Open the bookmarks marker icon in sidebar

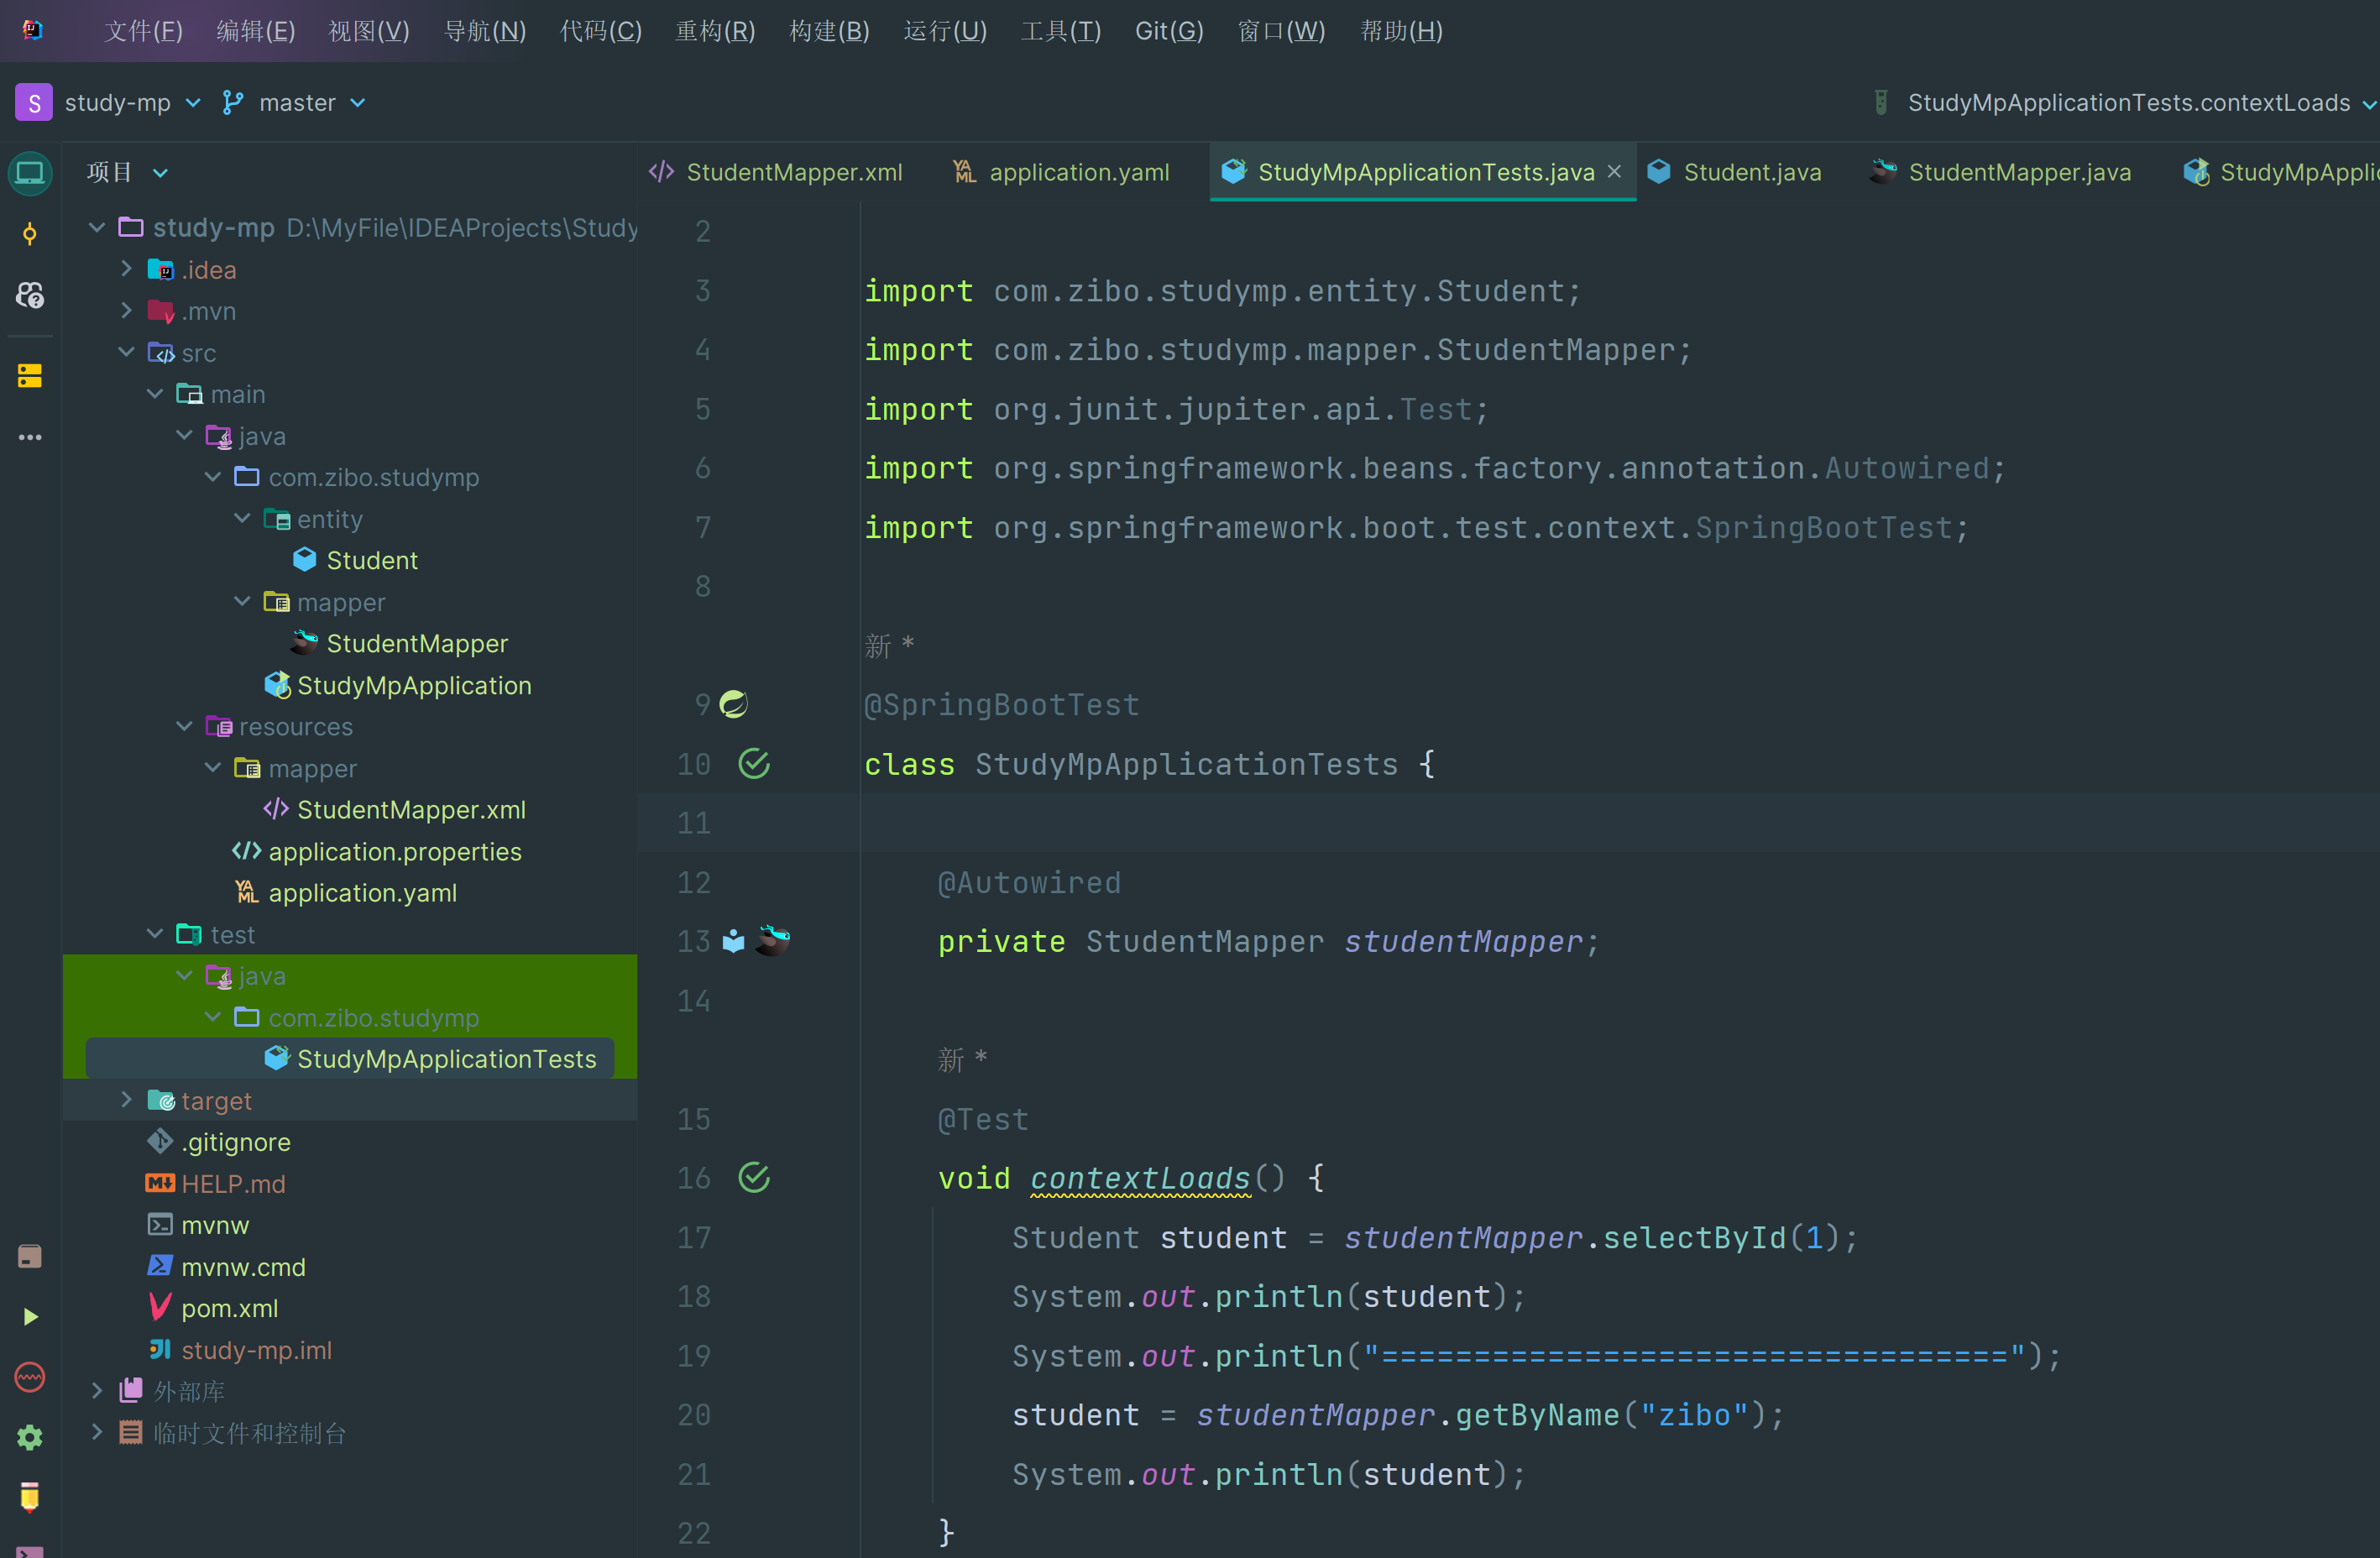[30, 1497]
